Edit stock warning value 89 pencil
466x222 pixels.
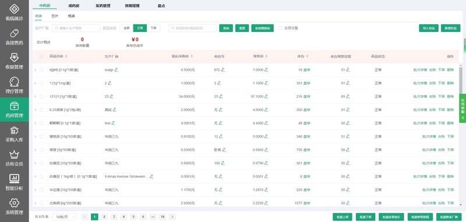(x=348, y=96)
